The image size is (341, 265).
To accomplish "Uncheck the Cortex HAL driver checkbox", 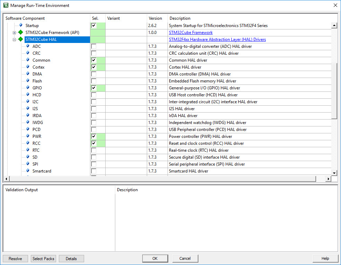I will tap(94, 67).
